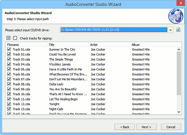Image resolution: width=187 pixels, height=135 pixels.
Task: Sort by Artist column header
Action: point(109,45)
